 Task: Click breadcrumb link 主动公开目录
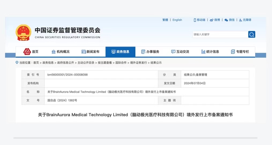86,62
